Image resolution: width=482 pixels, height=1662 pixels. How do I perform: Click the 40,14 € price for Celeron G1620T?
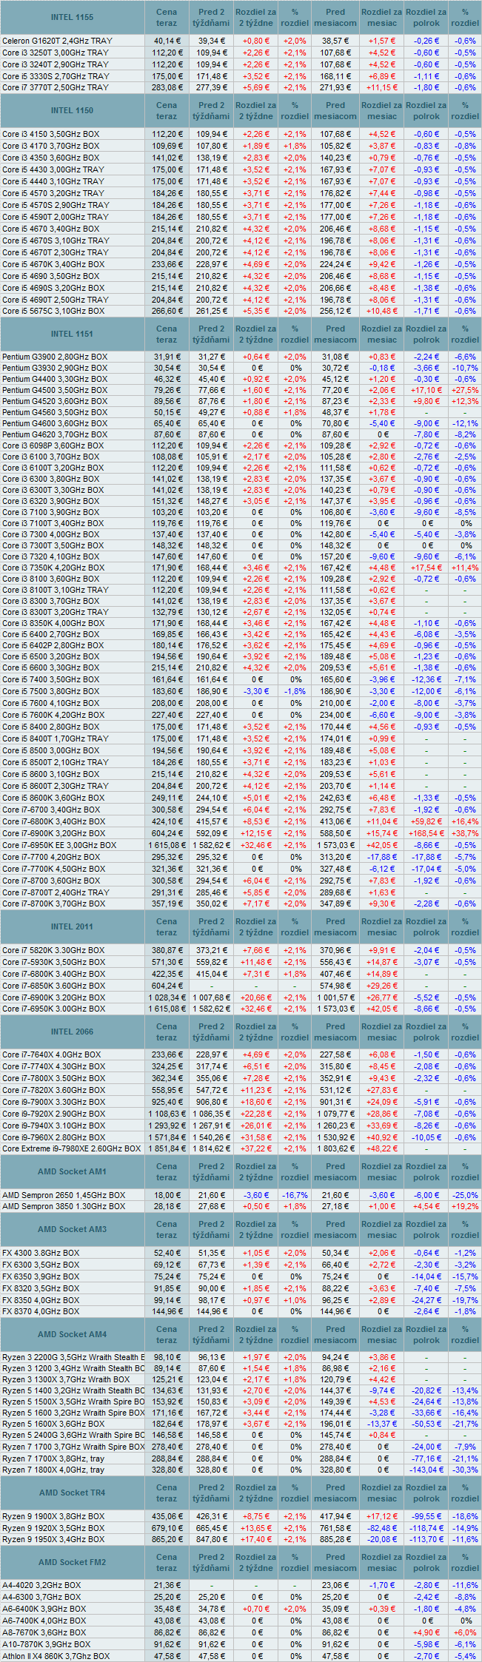(167, 41)
